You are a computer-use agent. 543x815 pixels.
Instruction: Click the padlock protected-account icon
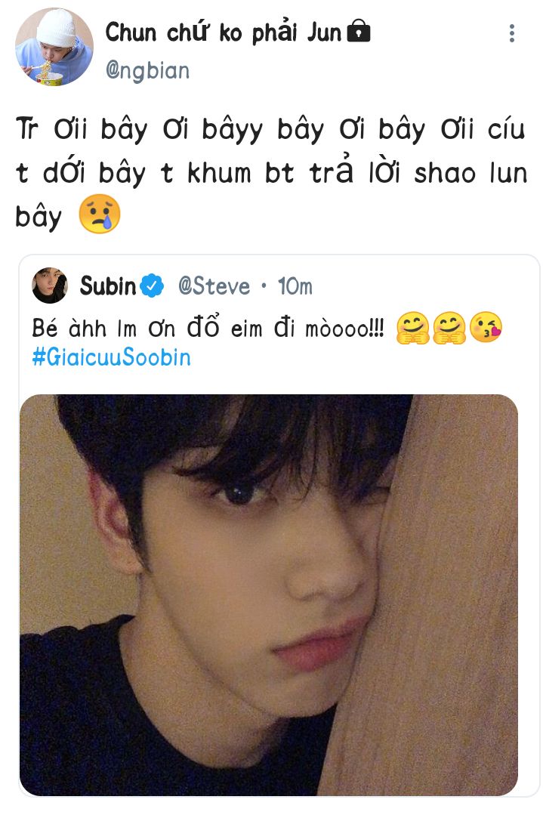pyautogui.click(x=358, y=31)
